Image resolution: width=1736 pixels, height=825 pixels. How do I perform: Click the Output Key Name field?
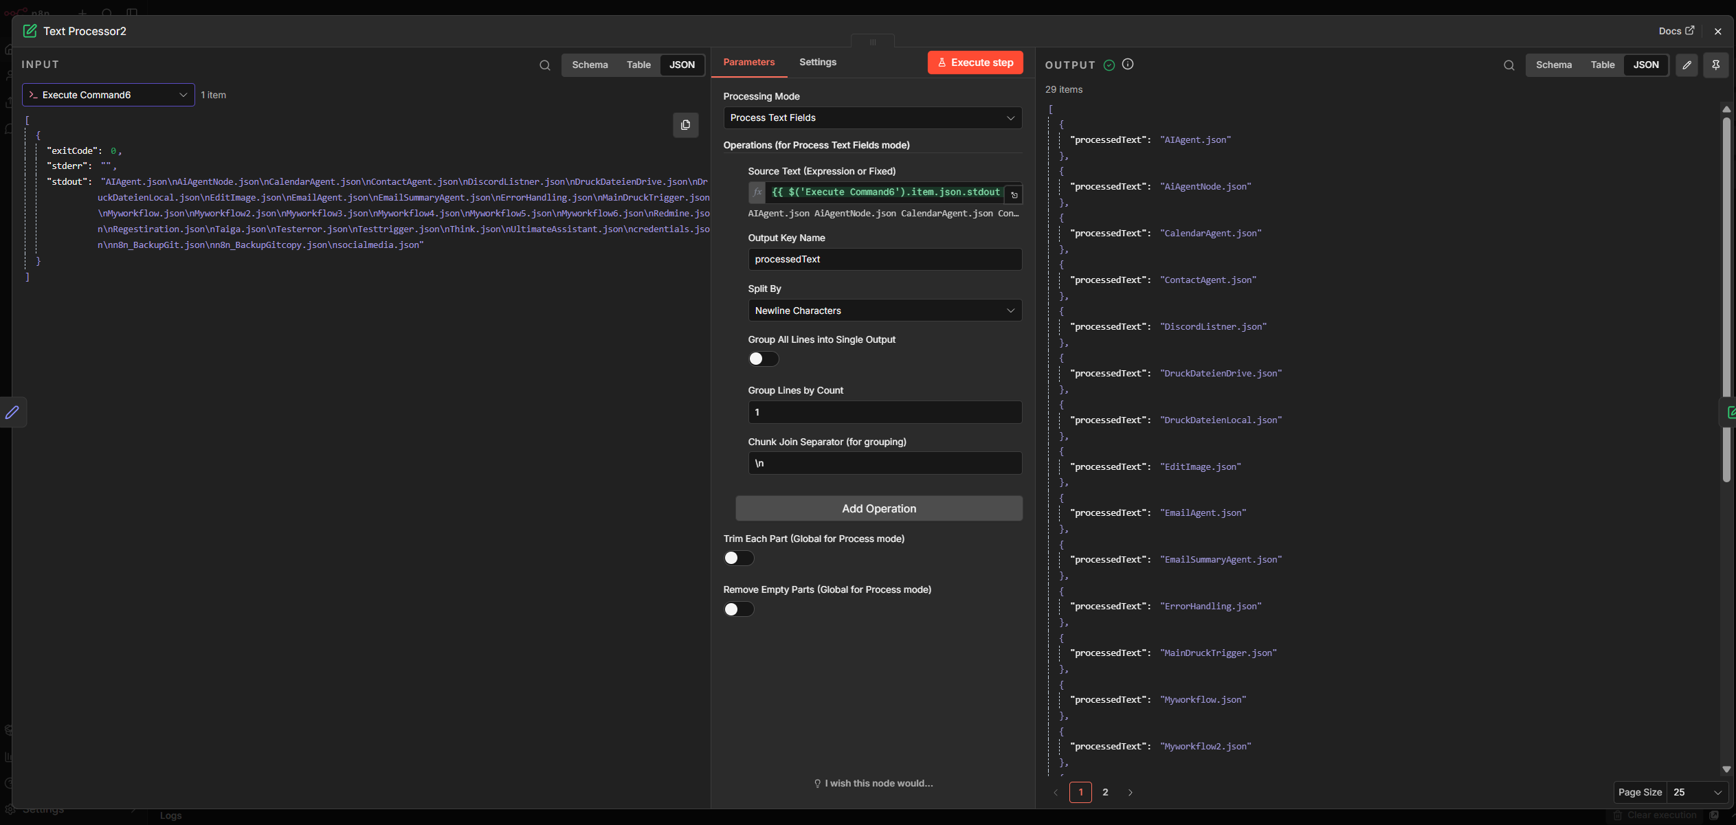[x=884, y=259]
